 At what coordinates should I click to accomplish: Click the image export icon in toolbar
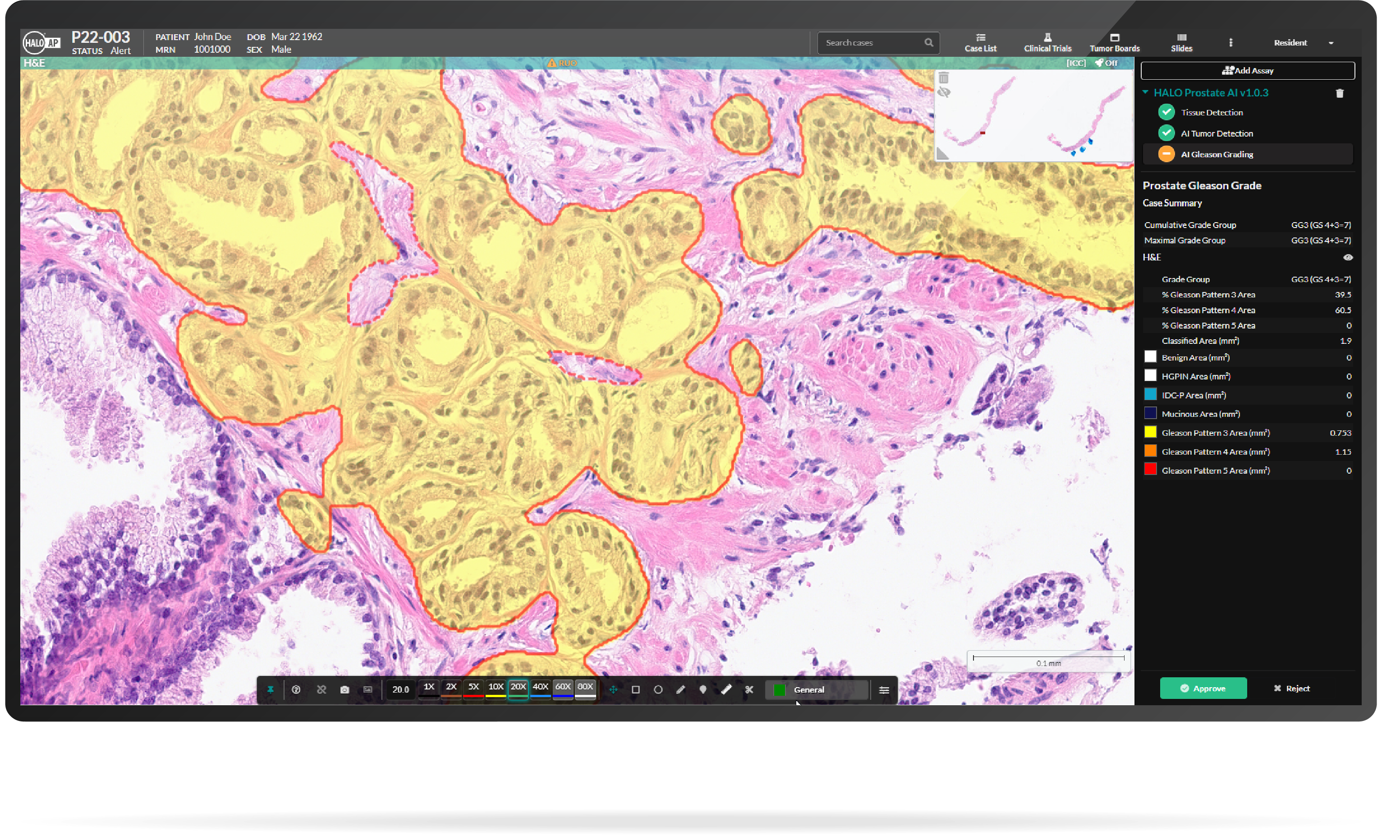coord(368,689)
